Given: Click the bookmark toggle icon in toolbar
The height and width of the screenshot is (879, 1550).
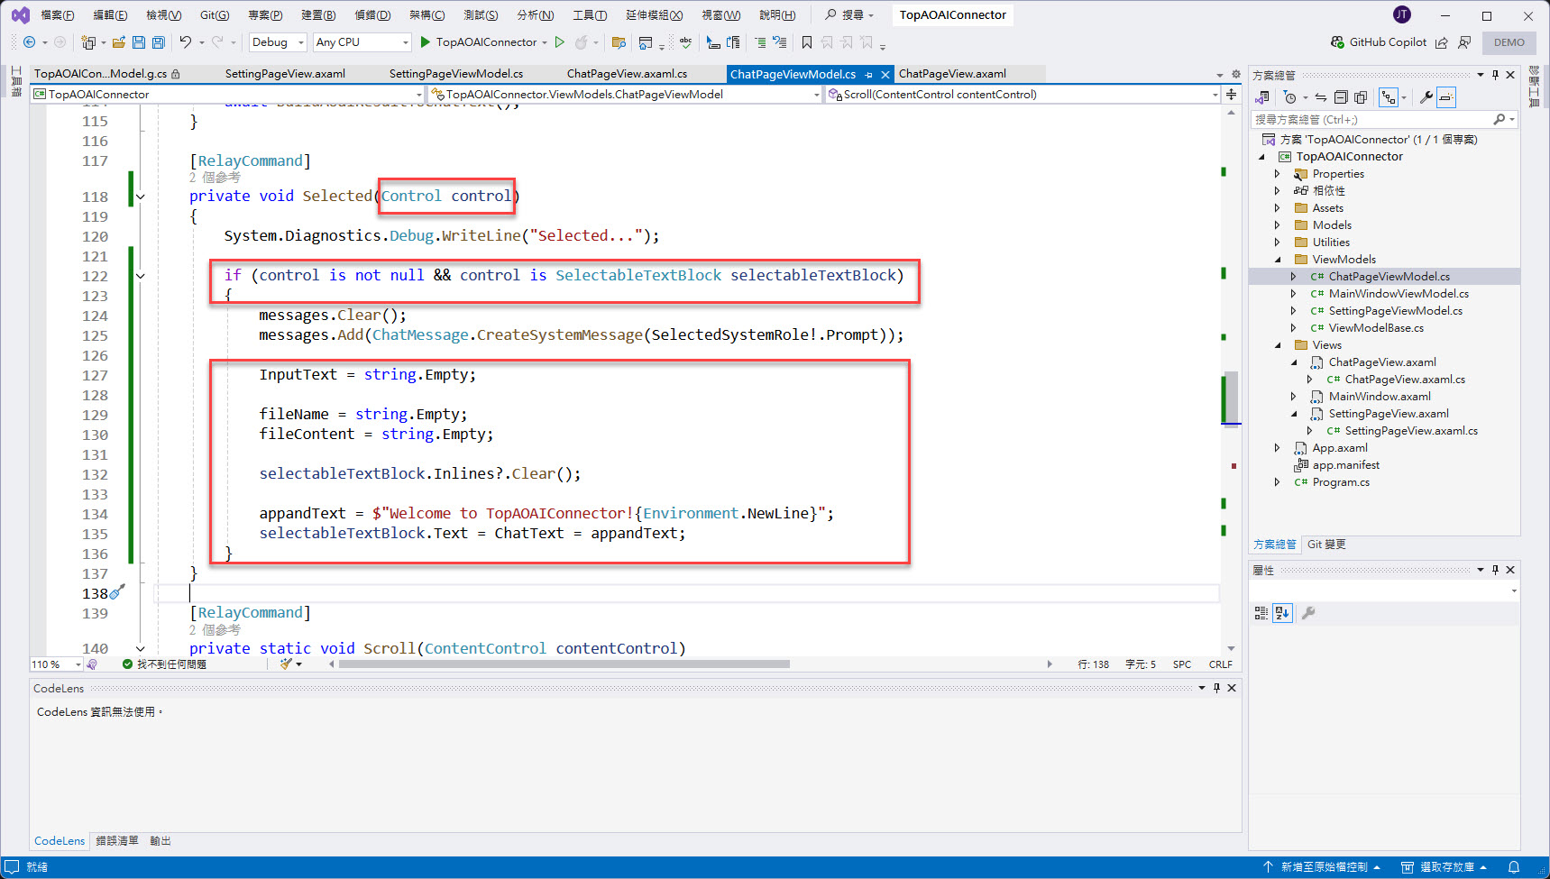Looking at the screenshot, I should [x=807, y=42].
